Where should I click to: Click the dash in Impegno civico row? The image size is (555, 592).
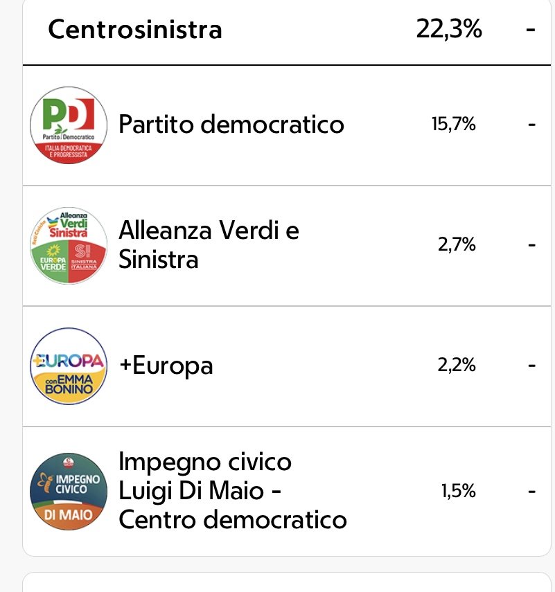point(531,491)
